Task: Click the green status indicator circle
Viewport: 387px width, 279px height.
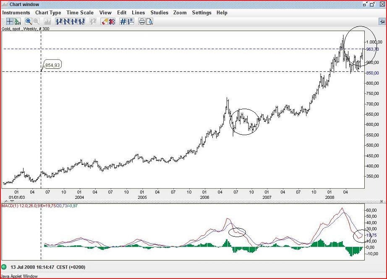Action: pos(4,267)
